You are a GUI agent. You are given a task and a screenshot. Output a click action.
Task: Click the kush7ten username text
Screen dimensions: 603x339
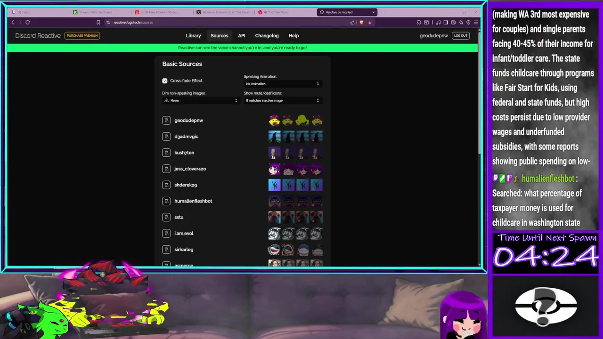click(184, 153)
